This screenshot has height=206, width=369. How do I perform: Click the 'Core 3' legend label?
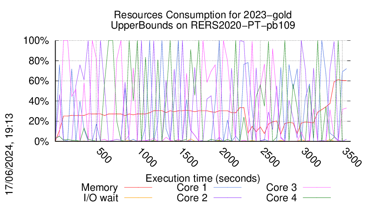pos(281,188)
